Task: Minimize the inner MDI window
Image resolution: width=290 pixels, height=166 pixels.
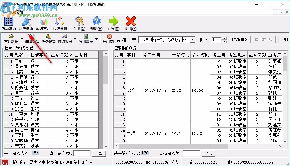Action: pos(275,12)
